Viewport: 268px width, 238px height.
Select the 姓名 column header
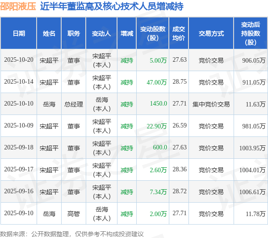(49, 34)
